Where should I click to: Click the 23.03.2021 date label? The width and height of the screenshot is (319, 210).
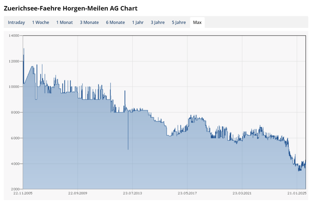[x=242, y=193]
